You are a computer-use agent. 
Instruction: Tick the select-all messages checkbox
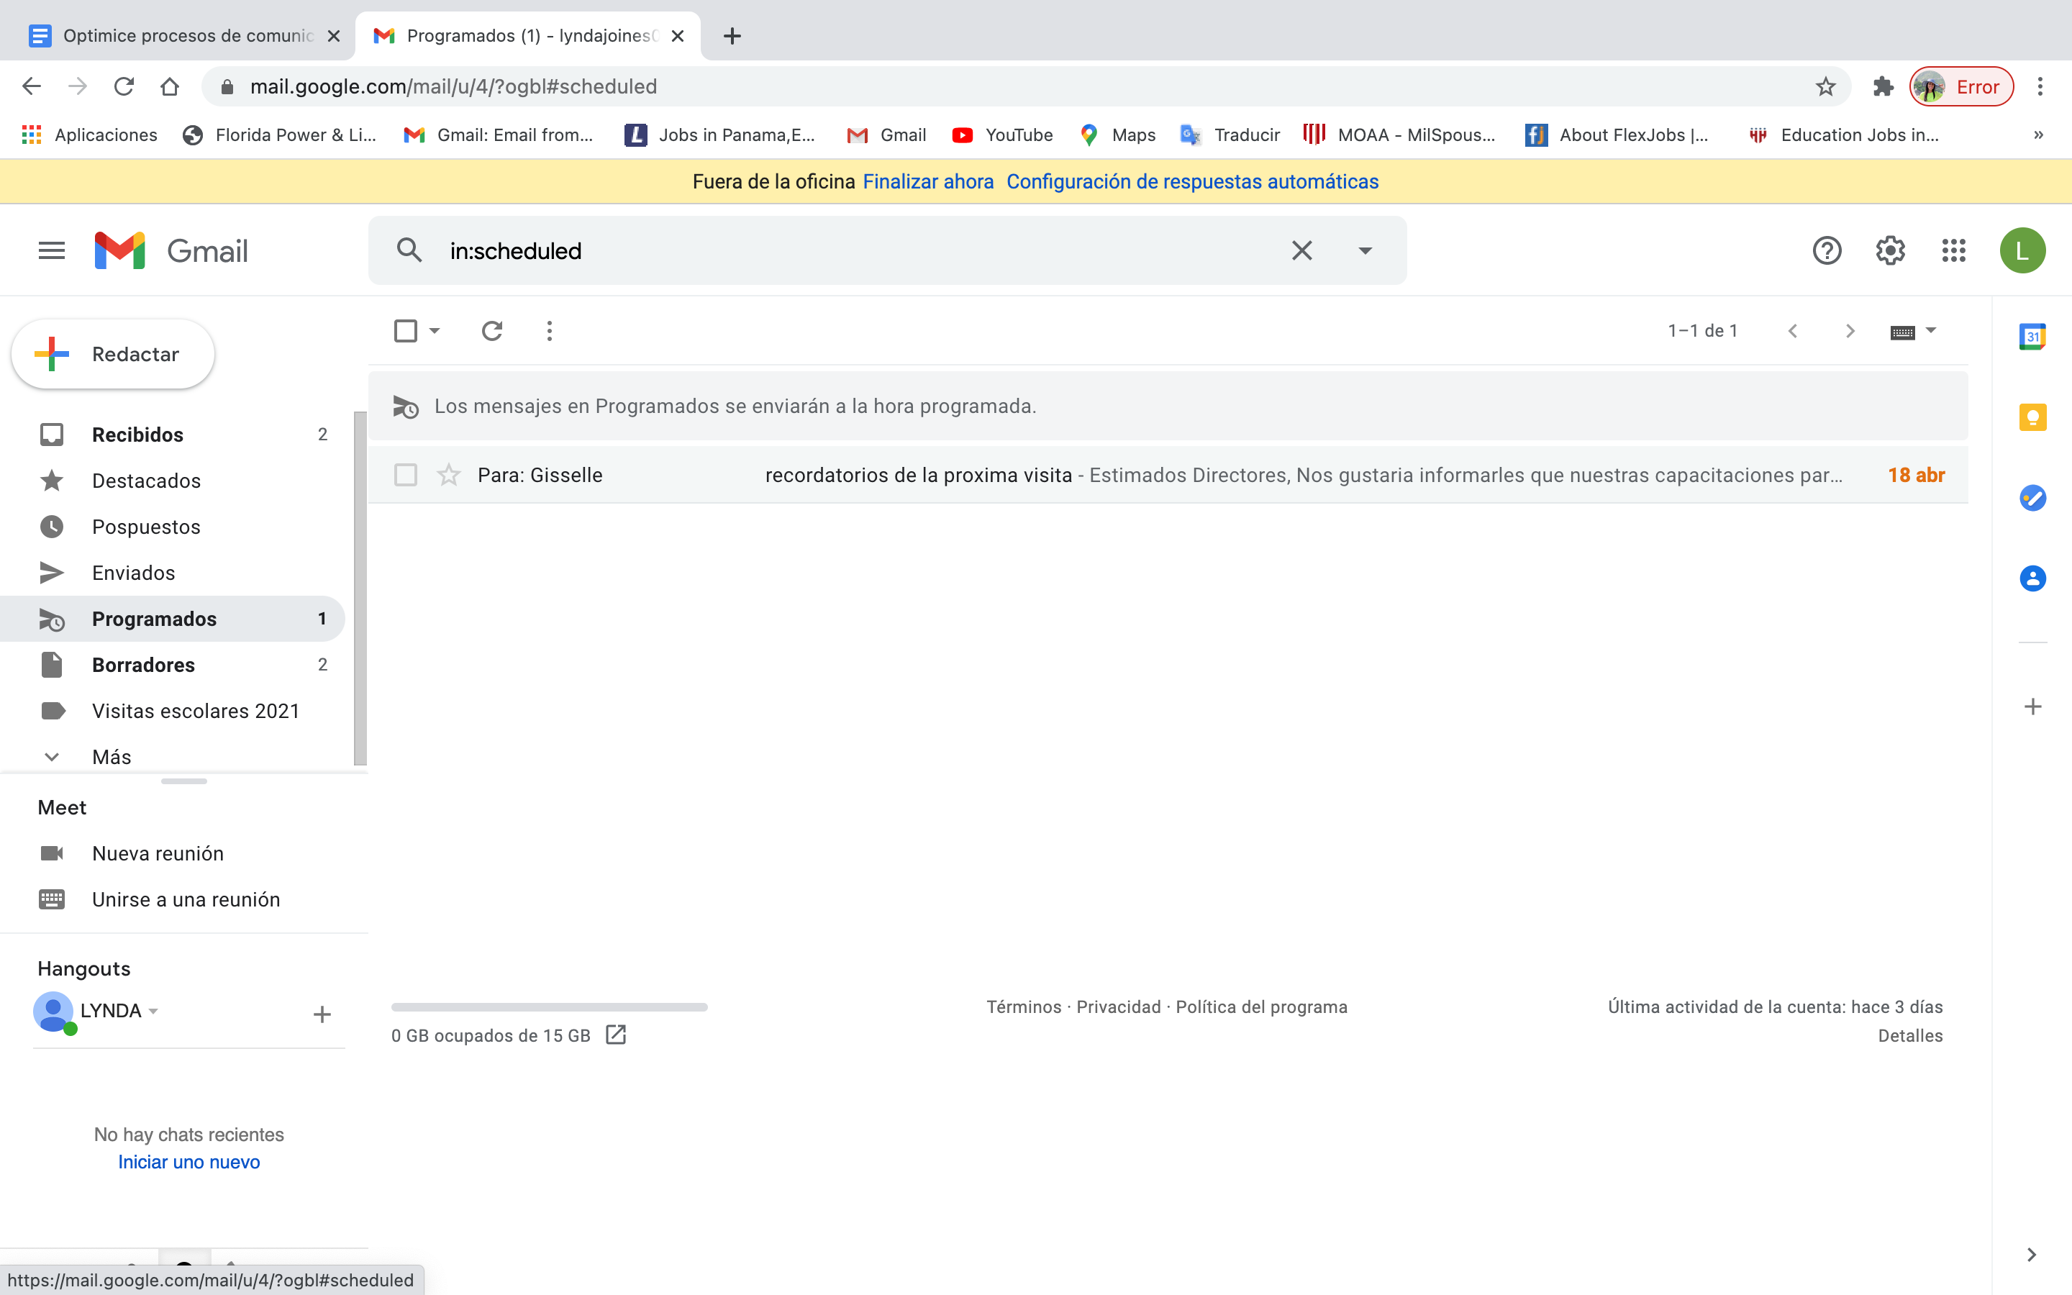pos(406,331)
